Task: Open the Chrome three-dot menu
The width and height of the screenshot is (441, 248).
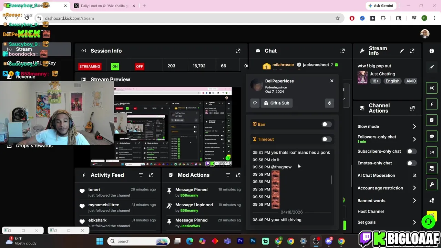Action: click(434, 18)
